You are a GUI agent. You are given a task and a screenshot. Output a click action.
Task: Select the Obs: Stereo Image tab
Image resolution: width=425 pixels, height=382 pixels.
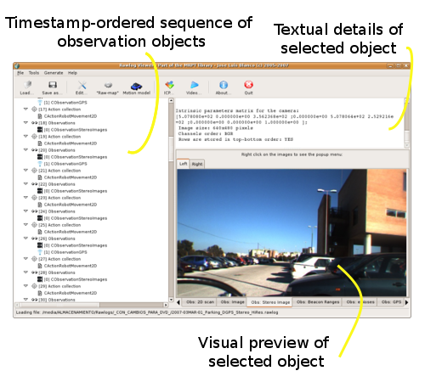[x=270, y=302]
